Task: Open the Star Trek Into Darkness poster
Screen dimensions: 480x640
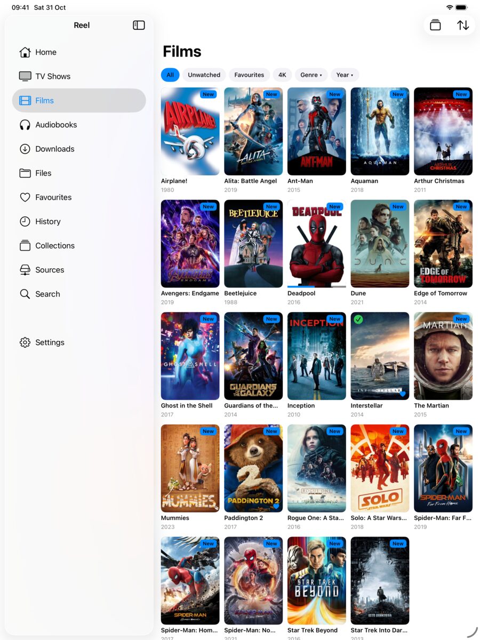Action: 380,581
